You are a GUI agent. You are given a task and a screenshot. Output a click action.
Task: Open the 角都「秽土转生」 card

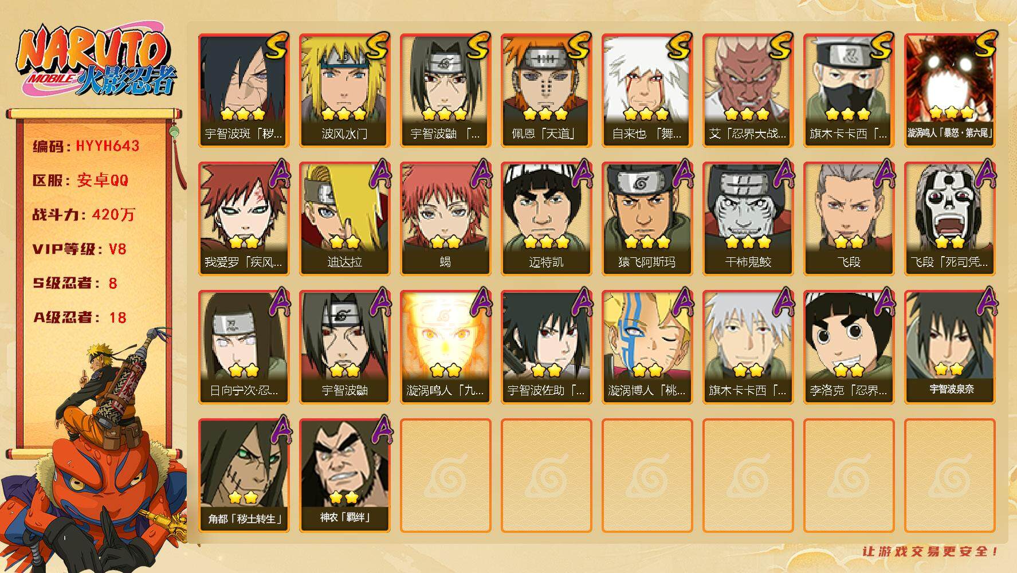(x=244, y=476)
